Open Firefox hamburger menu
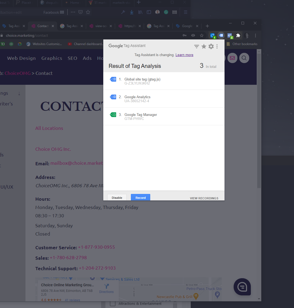Screen dimensions: 294x308 (x=186, y=12)
